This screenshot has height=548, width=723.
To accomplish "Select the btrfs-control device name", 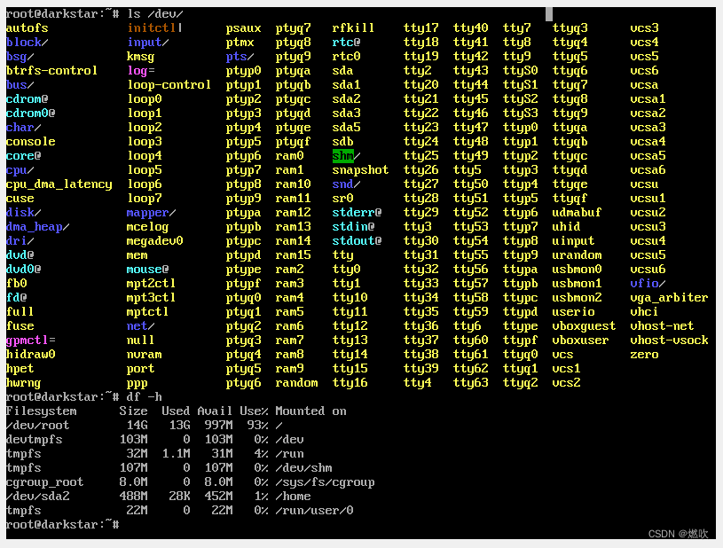I will [x=49, y=70].
